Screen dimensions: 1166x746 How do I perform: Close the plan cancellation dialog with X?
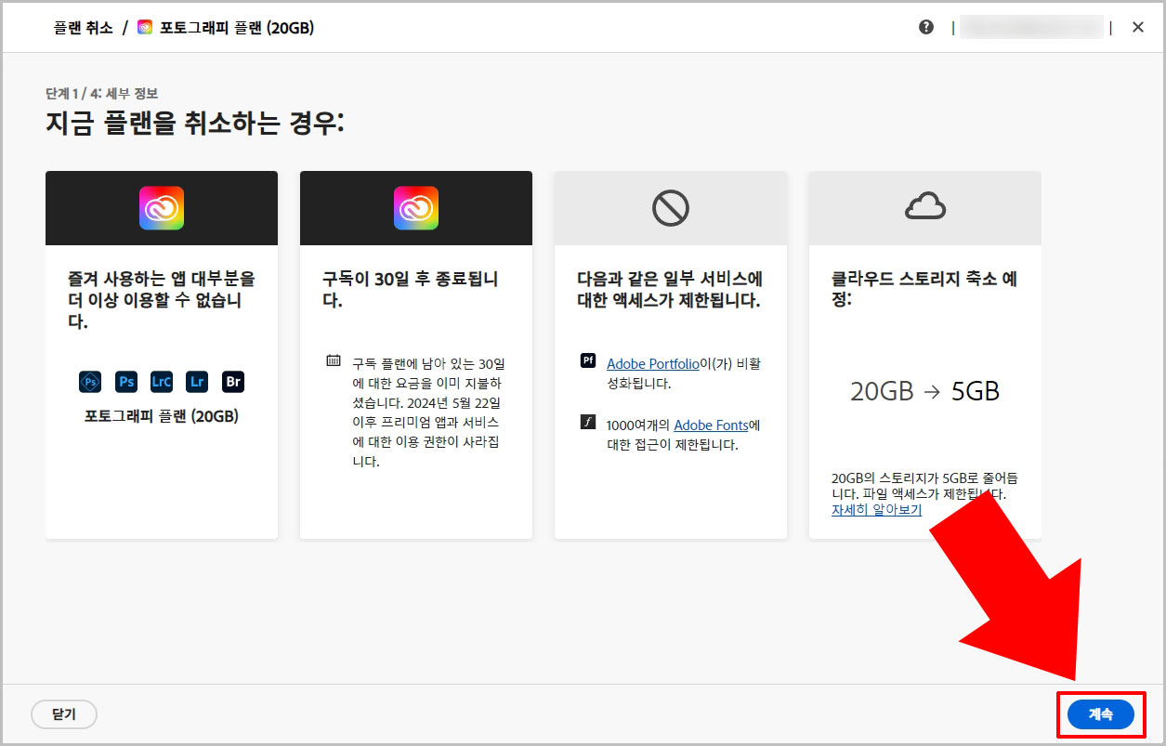coord(1138,27)
